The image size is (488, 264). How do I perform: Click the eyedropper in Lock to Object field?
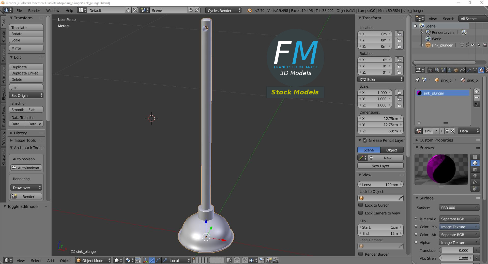401,198
